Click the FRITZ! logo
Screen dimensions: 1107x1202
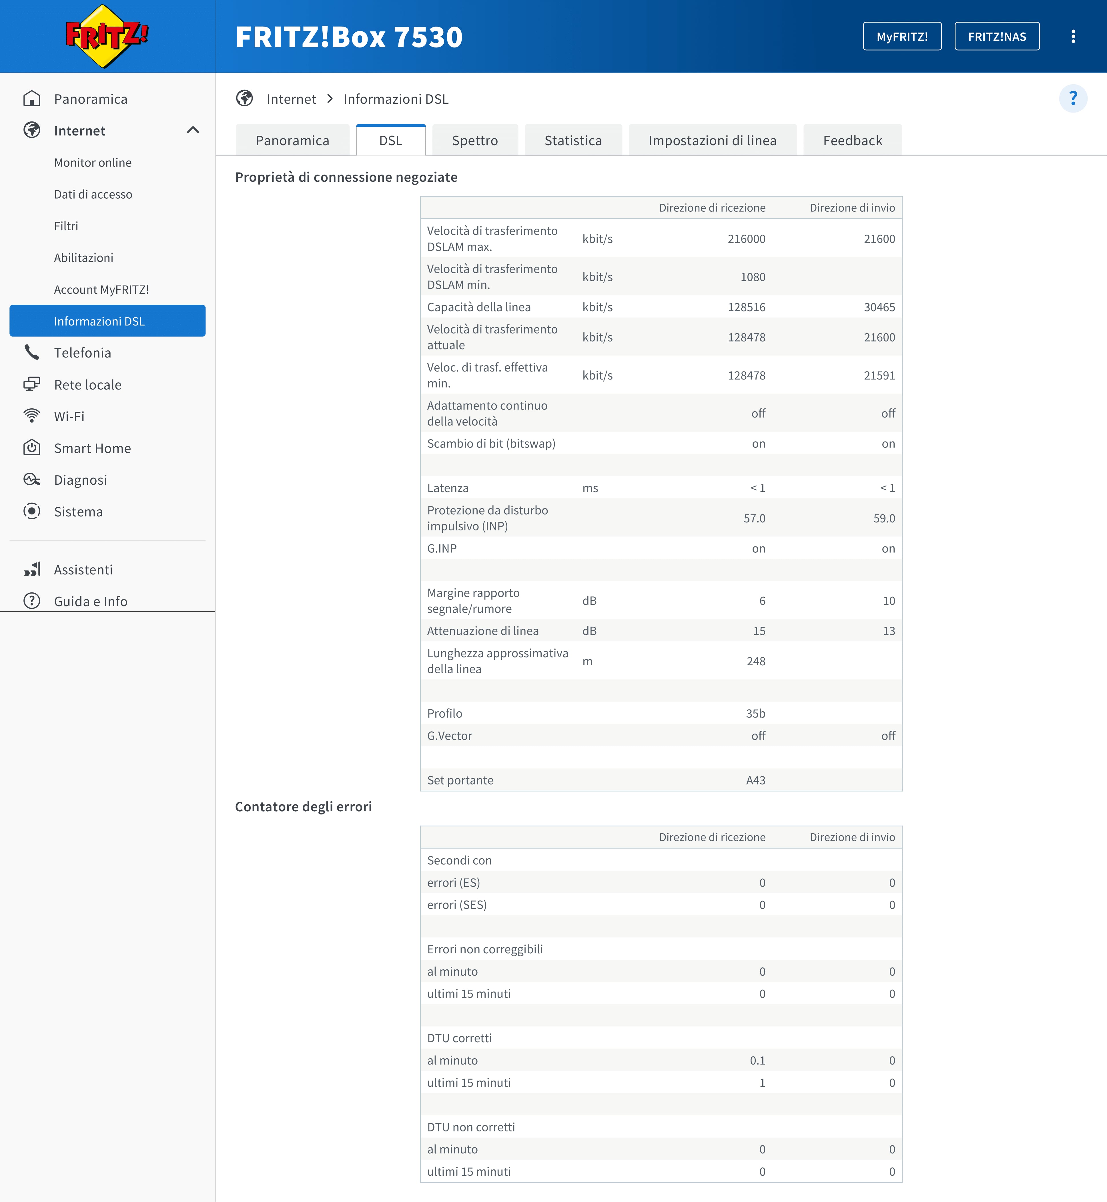[x=107, y=36]
